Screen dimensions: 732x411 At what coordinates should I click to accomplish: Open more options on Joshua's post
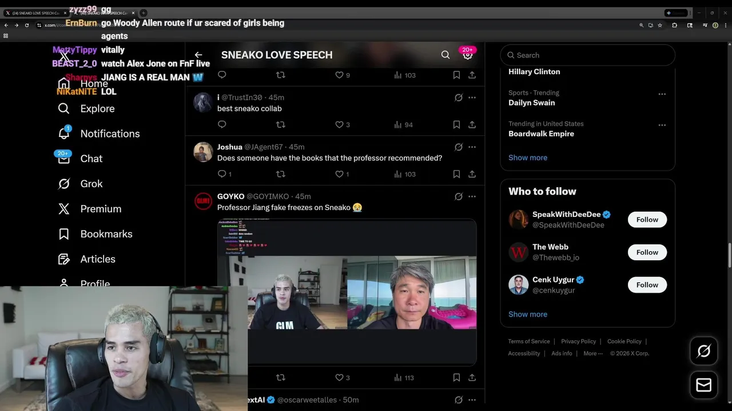tap(472, 147)
